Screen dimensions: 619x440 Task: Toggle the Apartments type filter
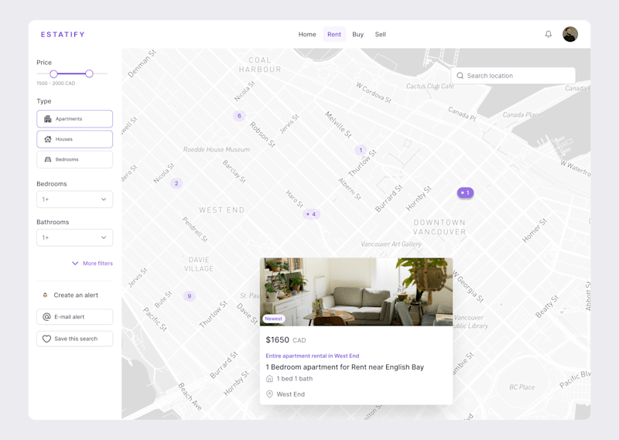pos(74,119)
